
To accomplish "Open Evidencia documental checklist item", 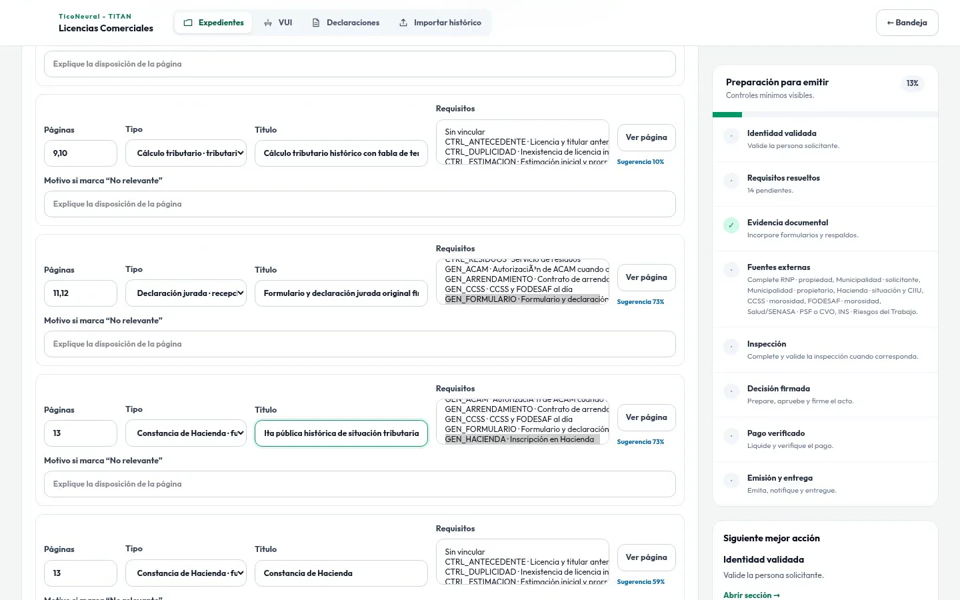I will click(x=825, y=229).
